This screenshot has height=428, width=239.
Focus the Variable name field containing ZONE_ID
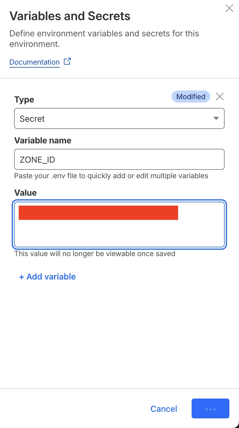pyautogui.click(x=119, y=159)
